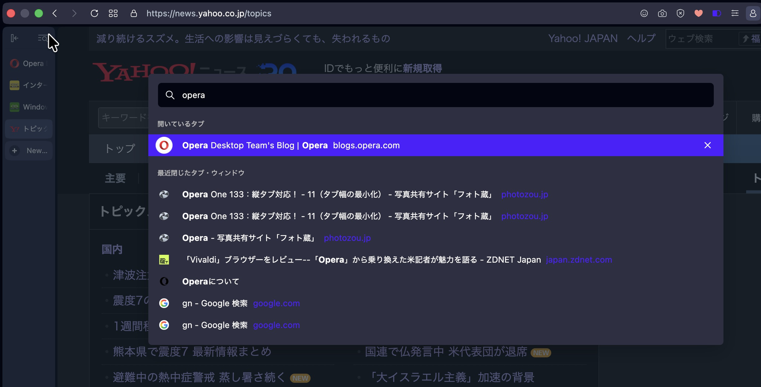Screen dimensions: 761x387
Task: Switch to the Opera sidebar tab
Action: coord(29,63)
